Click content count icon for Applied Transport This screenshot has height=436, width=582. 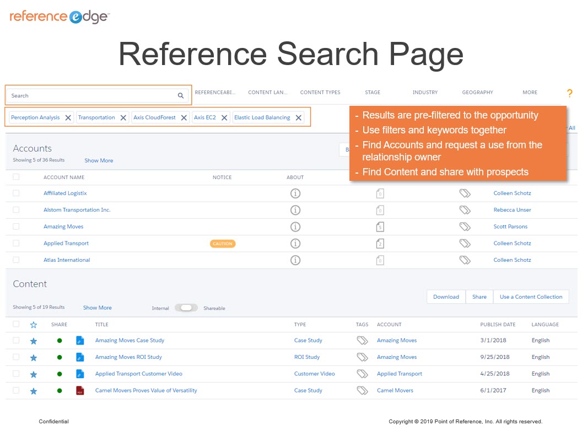coord(380,244)
